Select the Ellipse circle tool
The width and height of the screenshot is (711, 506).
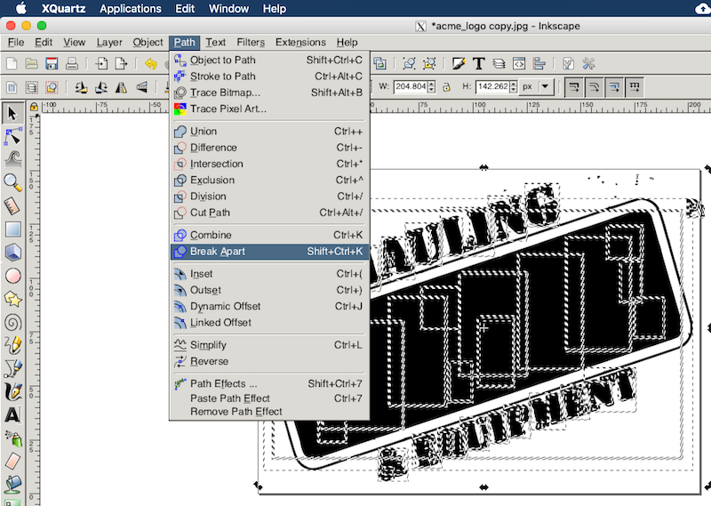[12, 276]
